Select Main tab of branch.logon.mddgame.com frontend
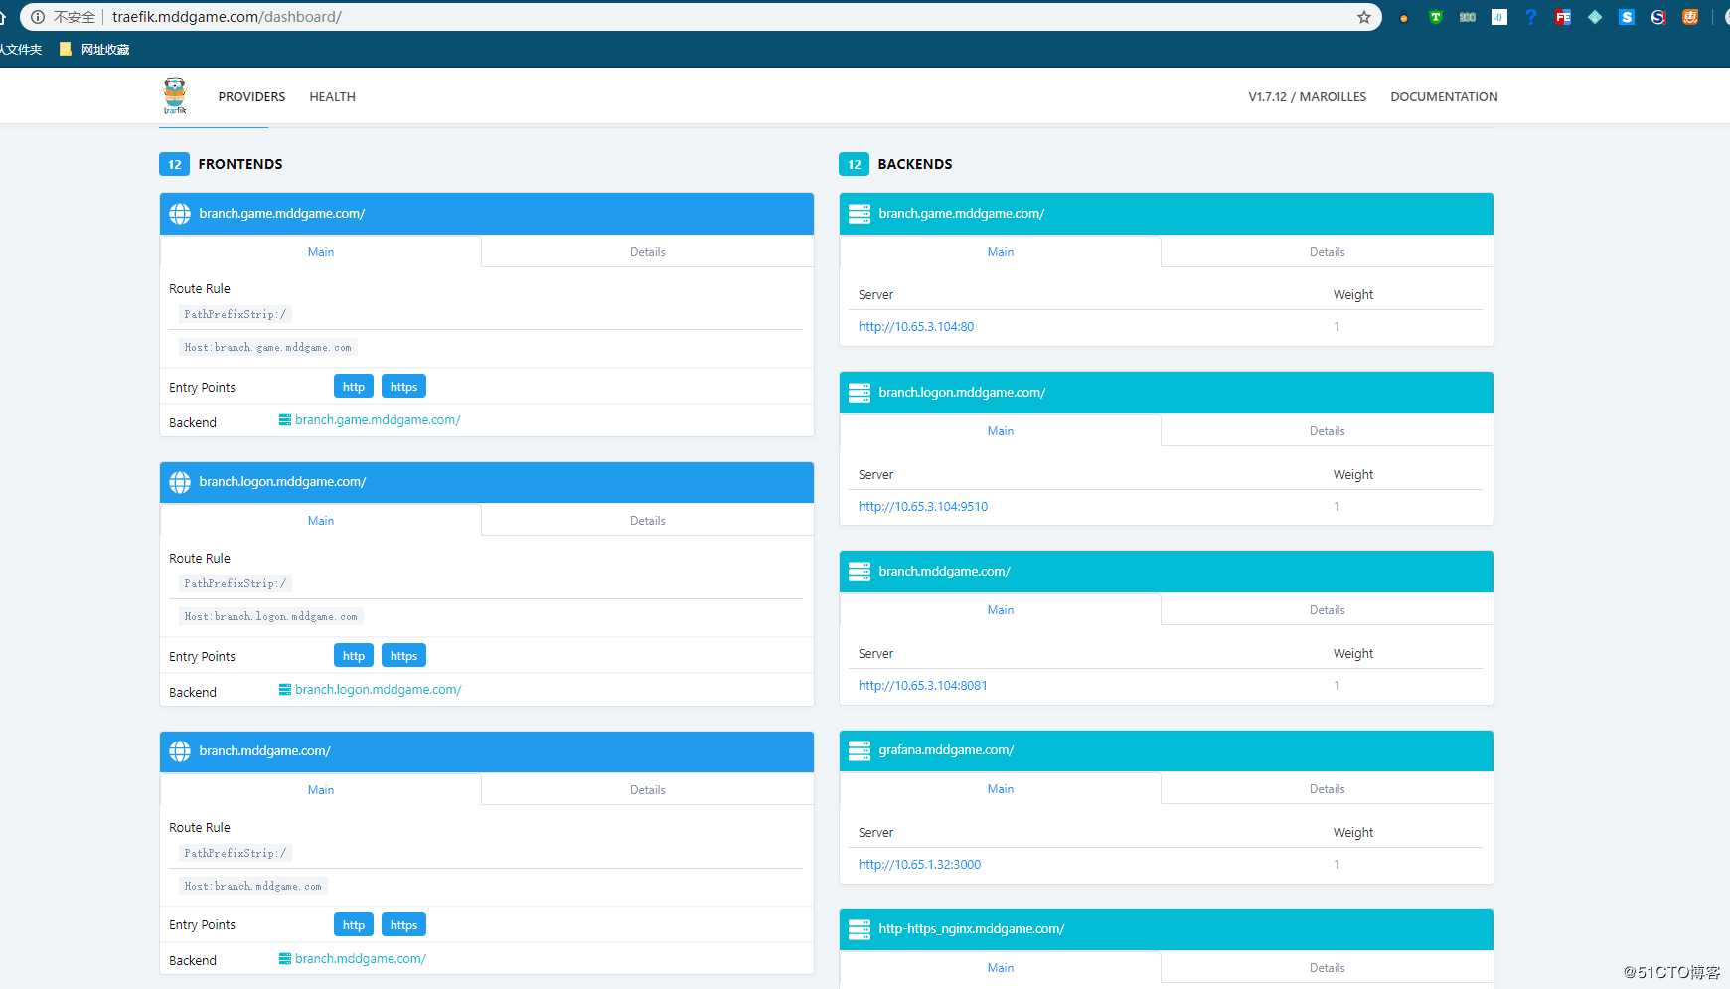The width and height of the screenshot is (1730, 989). [x=320, y=520]
